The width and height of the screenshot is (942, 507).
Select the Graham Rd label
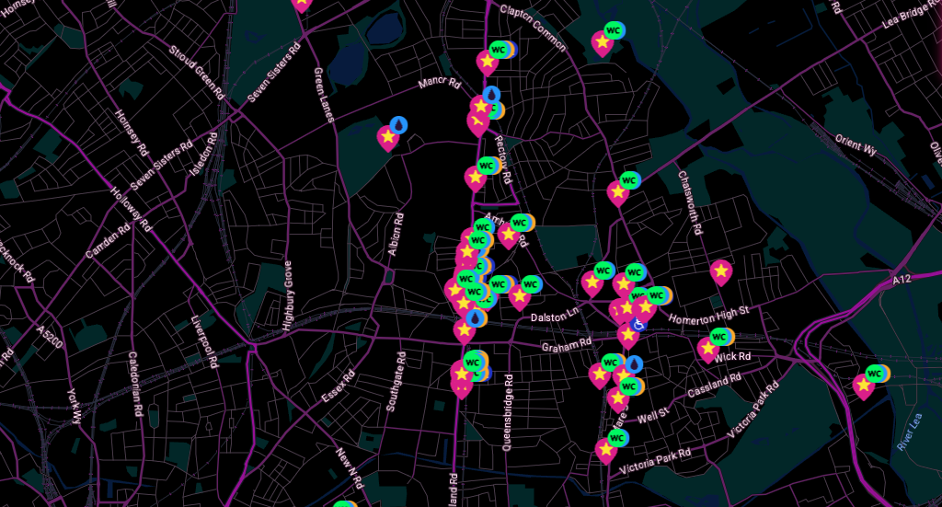click(x=567, y=345)
